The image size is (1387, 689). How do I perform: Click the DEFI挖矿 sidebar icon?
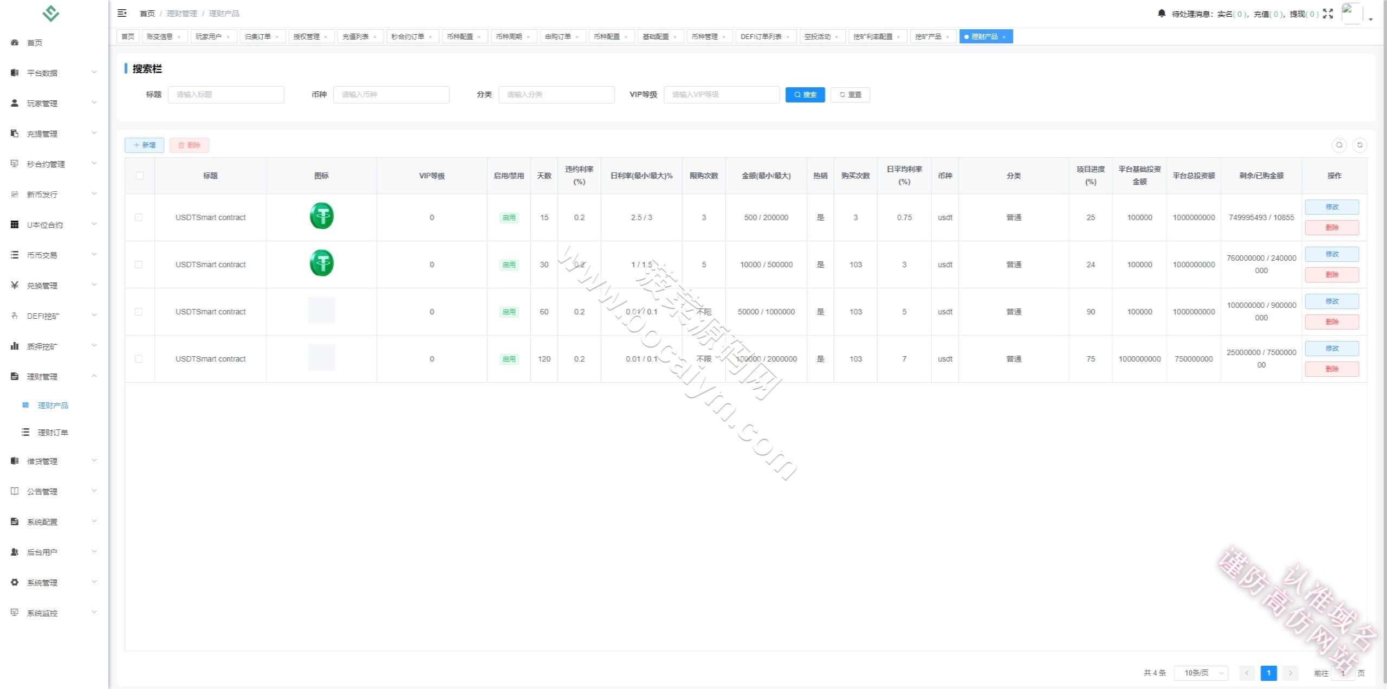pos(15,315)
